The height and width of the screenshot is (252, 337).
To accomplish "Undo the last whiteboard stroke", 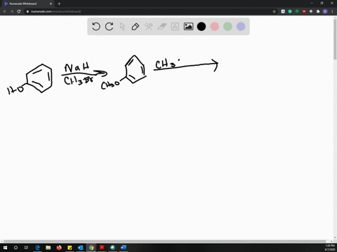I will (96, 27).
